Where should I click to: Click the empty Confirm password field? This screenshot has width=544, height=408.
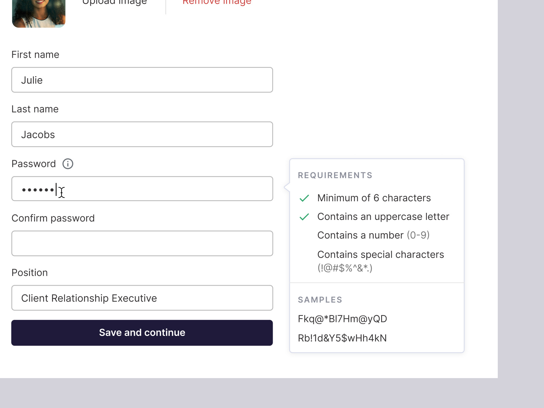[x=142, y=243]
